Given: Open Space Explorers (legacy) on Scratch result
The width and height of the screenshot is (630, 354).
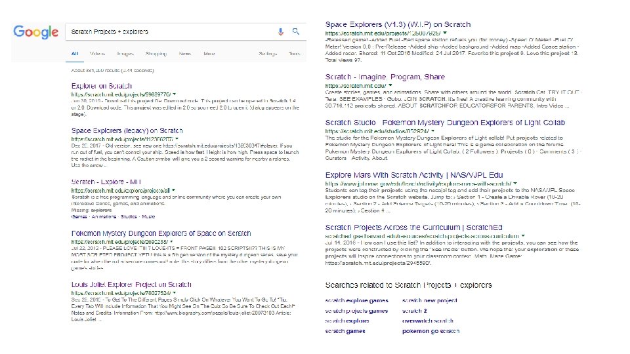Looking at the screenshot, I should click(127, 131).
